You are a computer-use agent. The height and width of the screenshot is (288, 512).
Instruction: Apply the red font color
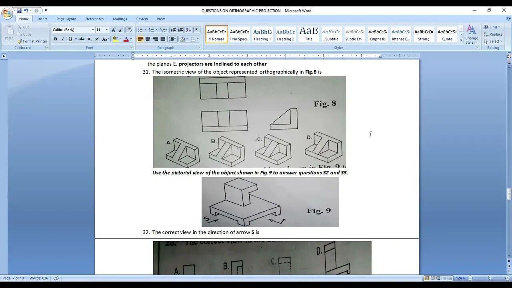(126, 39)
